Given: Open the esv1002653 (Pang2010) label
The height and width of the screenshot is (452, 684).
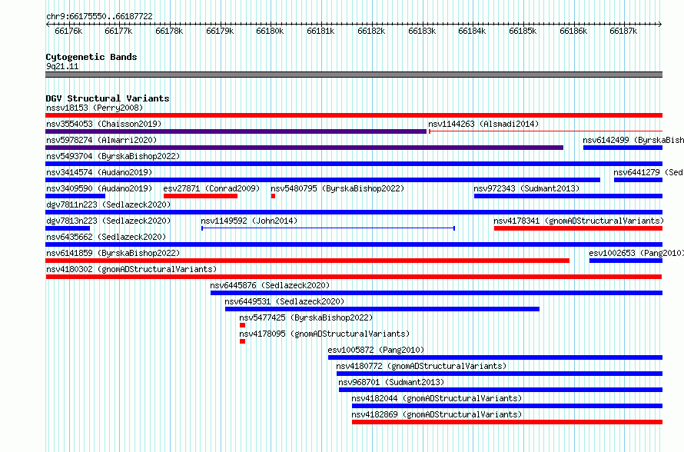Looking at the screenshot, I should (636, 253).
